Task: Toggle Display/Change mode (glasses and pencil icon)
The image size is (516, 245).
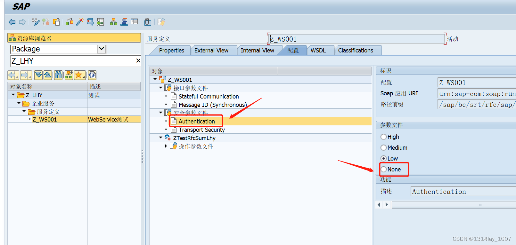Action: tap(36, 22)
